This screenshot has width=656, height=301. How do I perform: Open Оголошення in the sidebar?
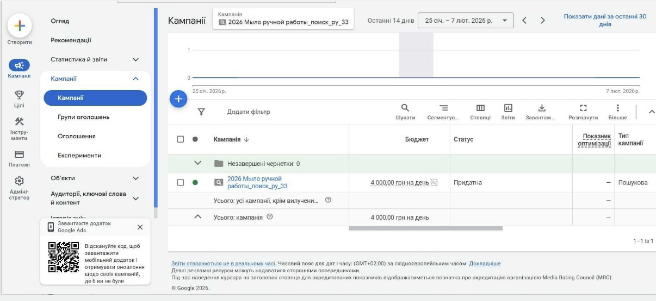pos(77,136)
